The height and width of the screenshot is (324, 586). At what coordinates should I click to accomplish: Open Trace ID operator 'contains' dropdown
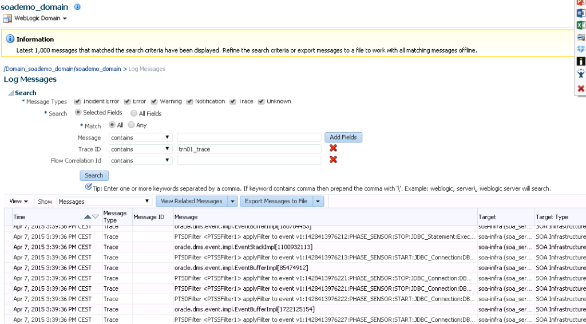click(141, 149)
